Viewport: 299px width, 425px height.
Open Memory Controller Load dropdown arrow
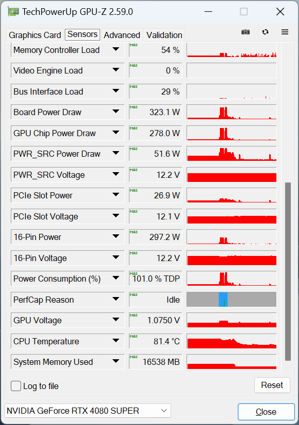pos(116,50)
